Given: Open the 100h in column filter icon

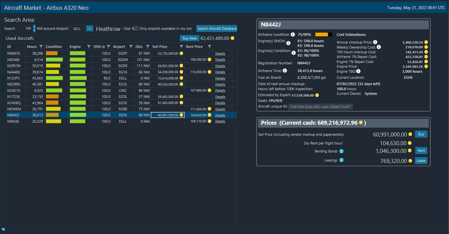Looking at the screenshot, I should 108,47.
